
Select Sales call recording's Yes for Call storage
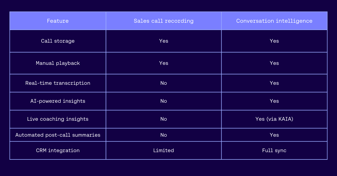click(x=163, y=41)
